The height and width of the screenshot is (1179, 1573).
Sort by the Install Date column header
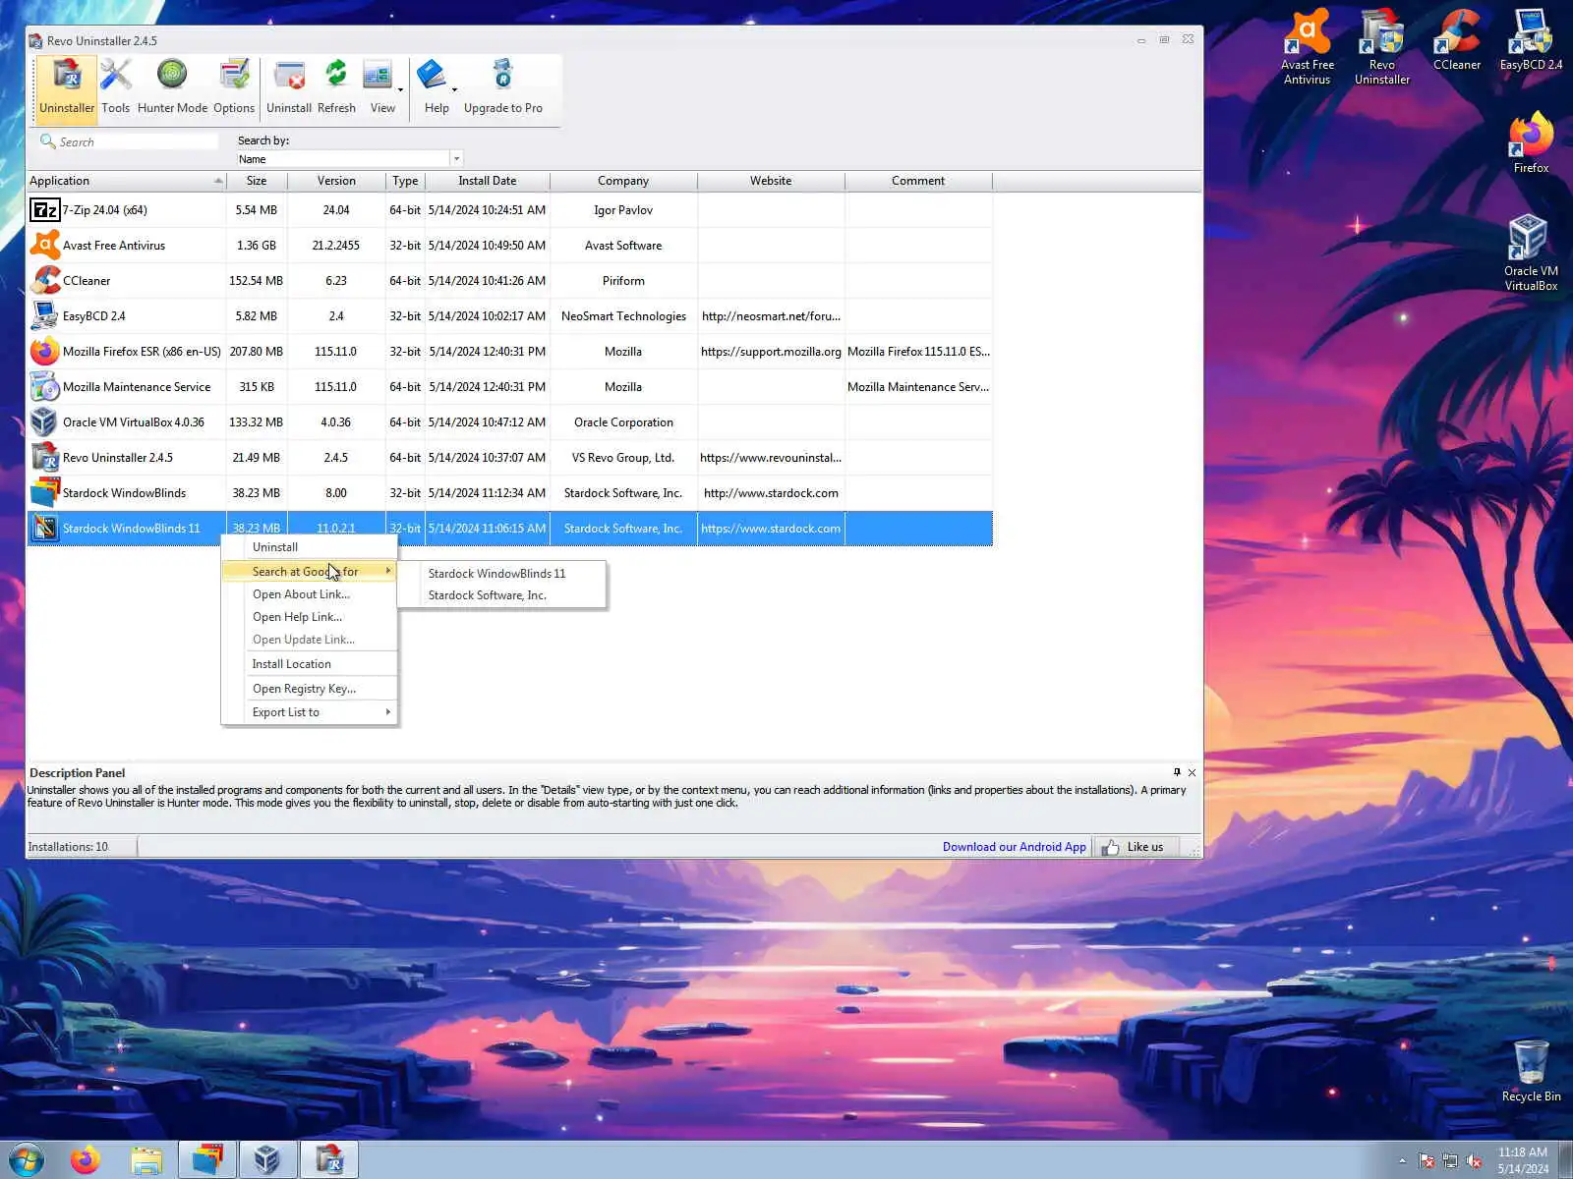pyautogui.click(x=487, y=181)
